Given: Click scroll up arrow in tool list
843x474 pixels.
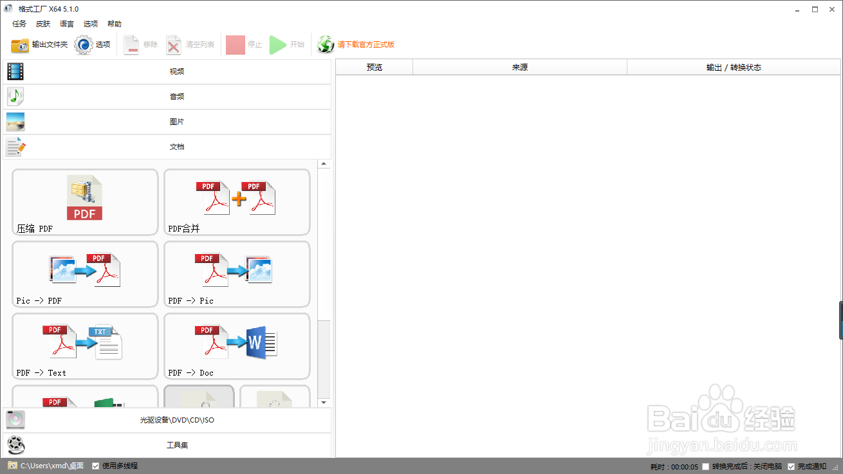Looking at the screenshot, I should (324, 164).
